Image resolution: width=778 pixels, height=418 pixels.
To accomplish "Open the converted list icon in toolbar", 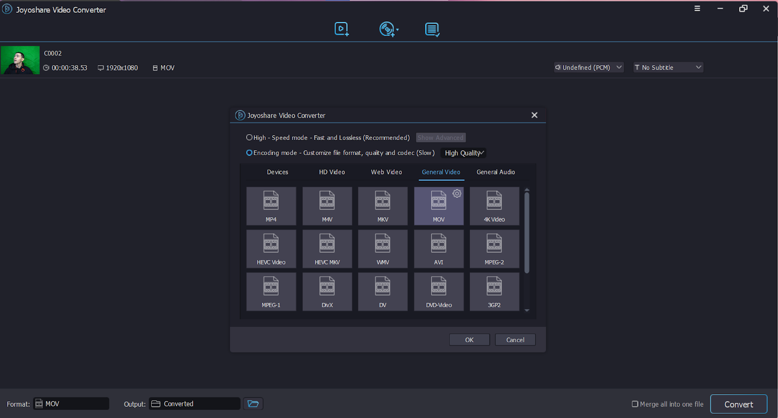I will click(x=432, y=30).
